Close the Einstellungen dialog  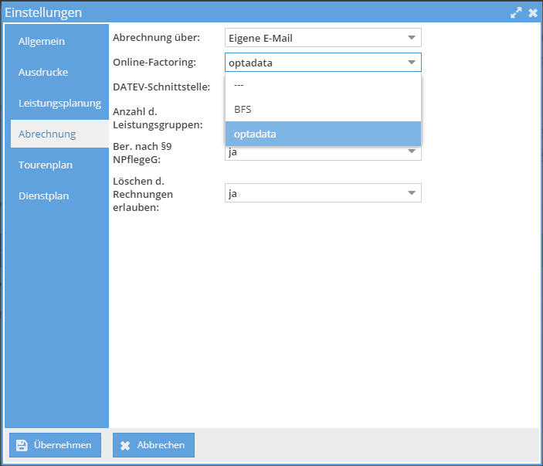(x=532, y=12)
